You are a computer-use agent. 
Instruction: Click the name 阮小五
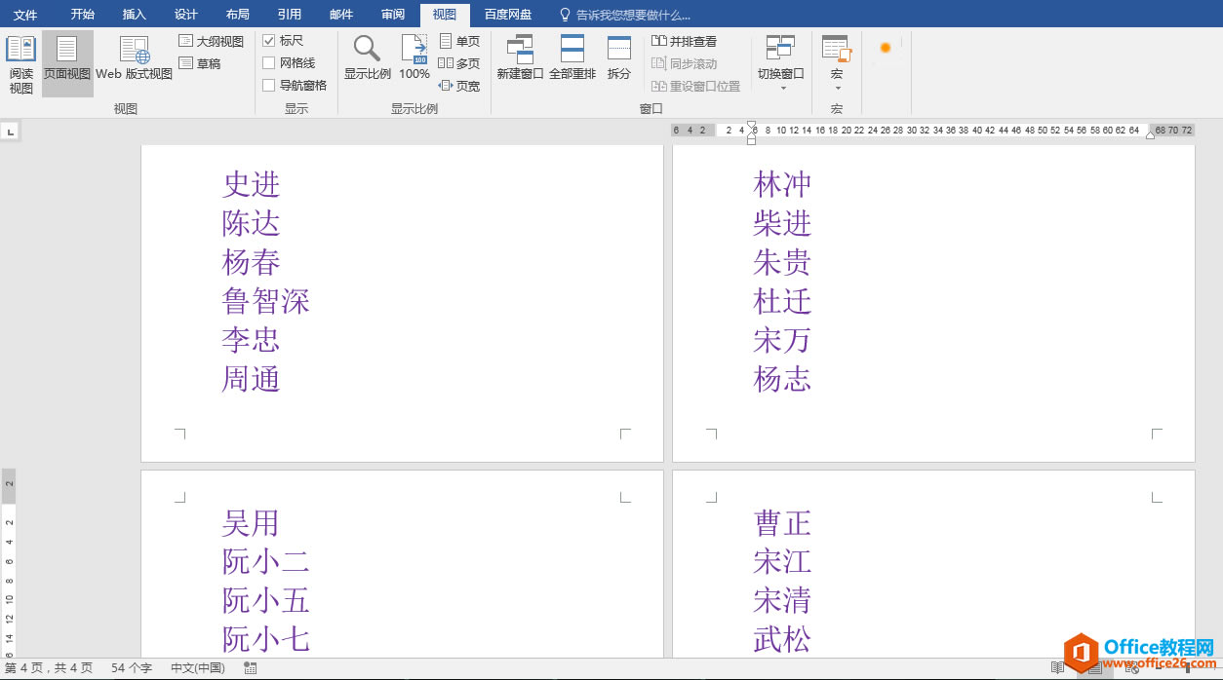pos(266,600)
